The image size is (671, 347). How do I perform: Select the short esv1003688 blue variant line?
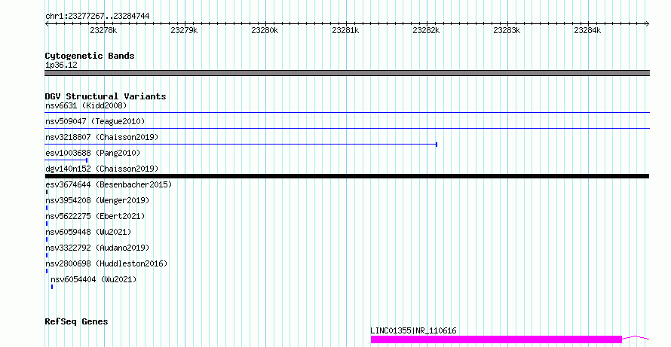point(66,160)
